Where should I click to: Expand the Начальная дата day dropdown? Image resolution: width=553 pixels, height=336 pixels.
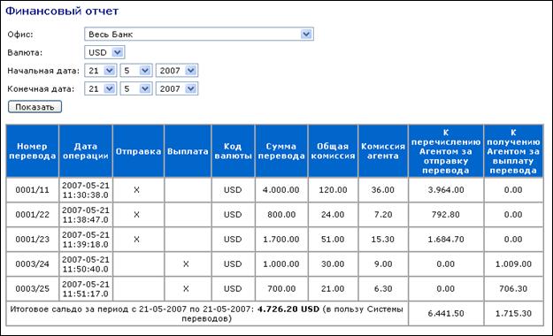coord(101,71)
